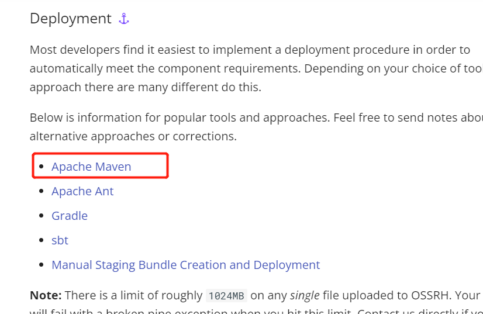Viewport: 483px width, 314px height.
Task: Click the paragraph starting Most developers find
Action: tap(256, 68)
